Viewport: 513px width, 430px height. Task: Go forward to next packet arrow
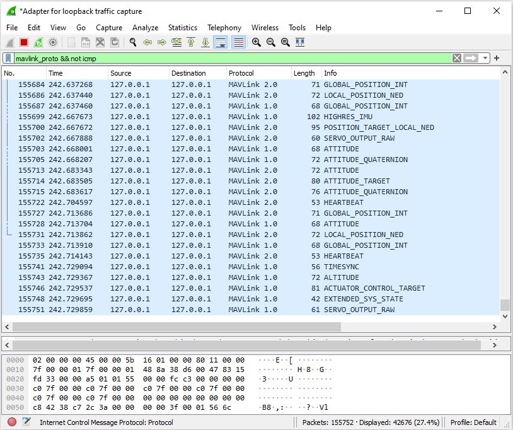pyautogui.click(x=161, y=42)
